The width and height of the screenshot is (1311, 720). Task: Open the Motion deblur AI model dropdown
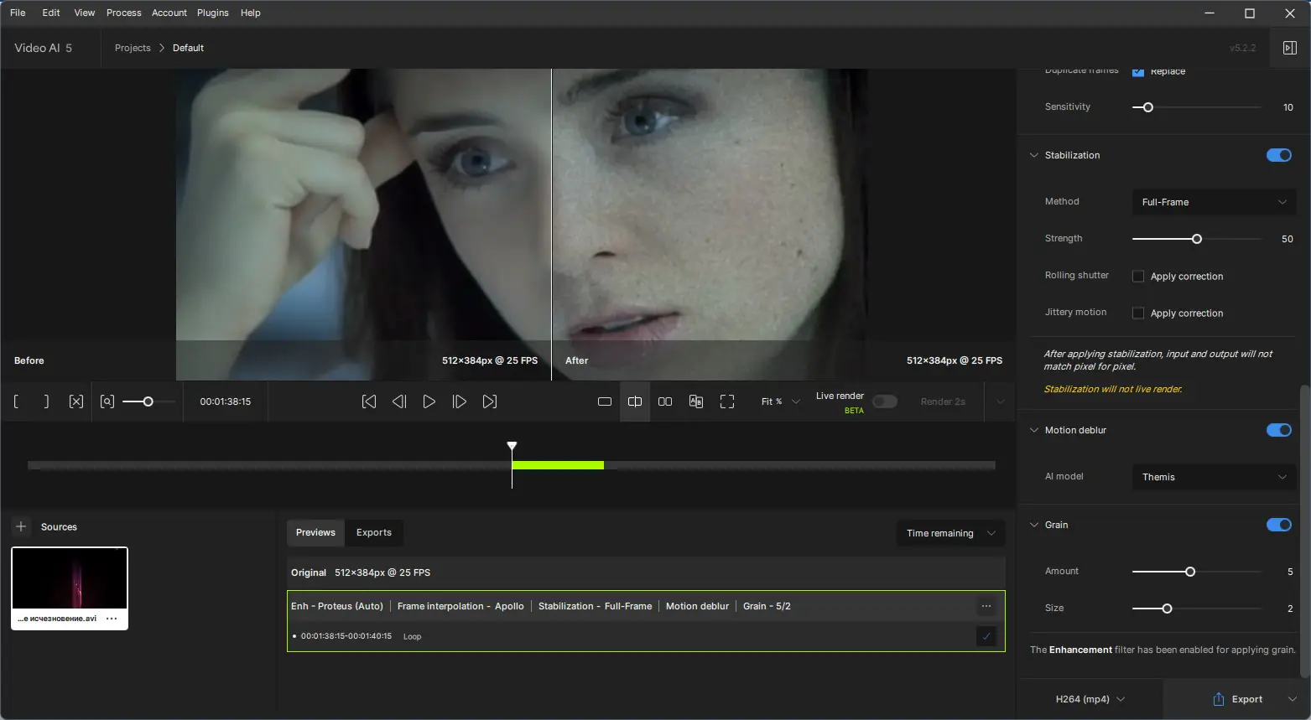(1214, 477)
